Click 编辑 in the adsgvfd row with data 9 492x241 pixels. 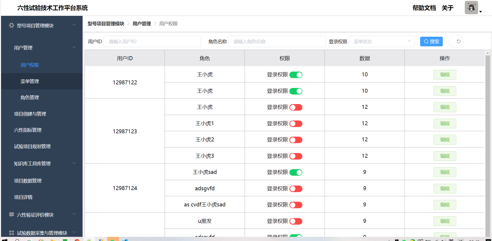(x=445, y=189)
